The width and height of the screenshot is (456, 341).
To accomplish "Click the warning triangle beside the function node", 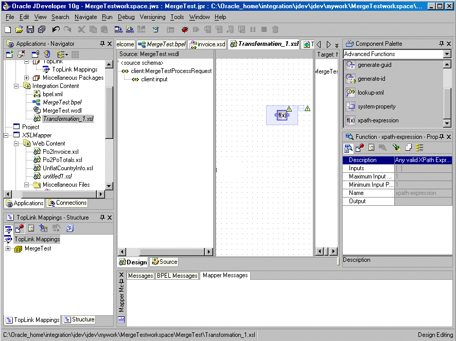I will click(307, 109).
